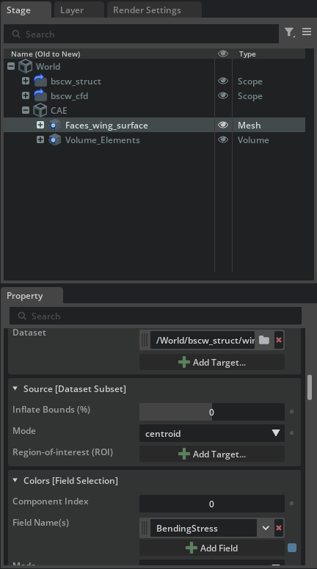Click the Add Field button
This screenshot has width=317, height=569.
212,548
